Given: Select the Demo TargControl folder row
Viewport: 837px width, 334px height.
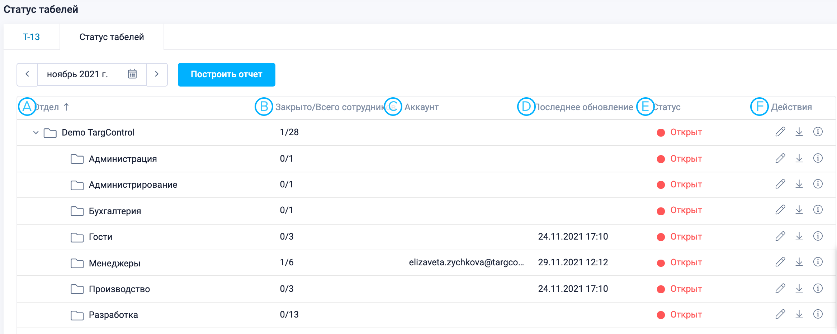Looking at the screenshot, I should click(426, 132).
